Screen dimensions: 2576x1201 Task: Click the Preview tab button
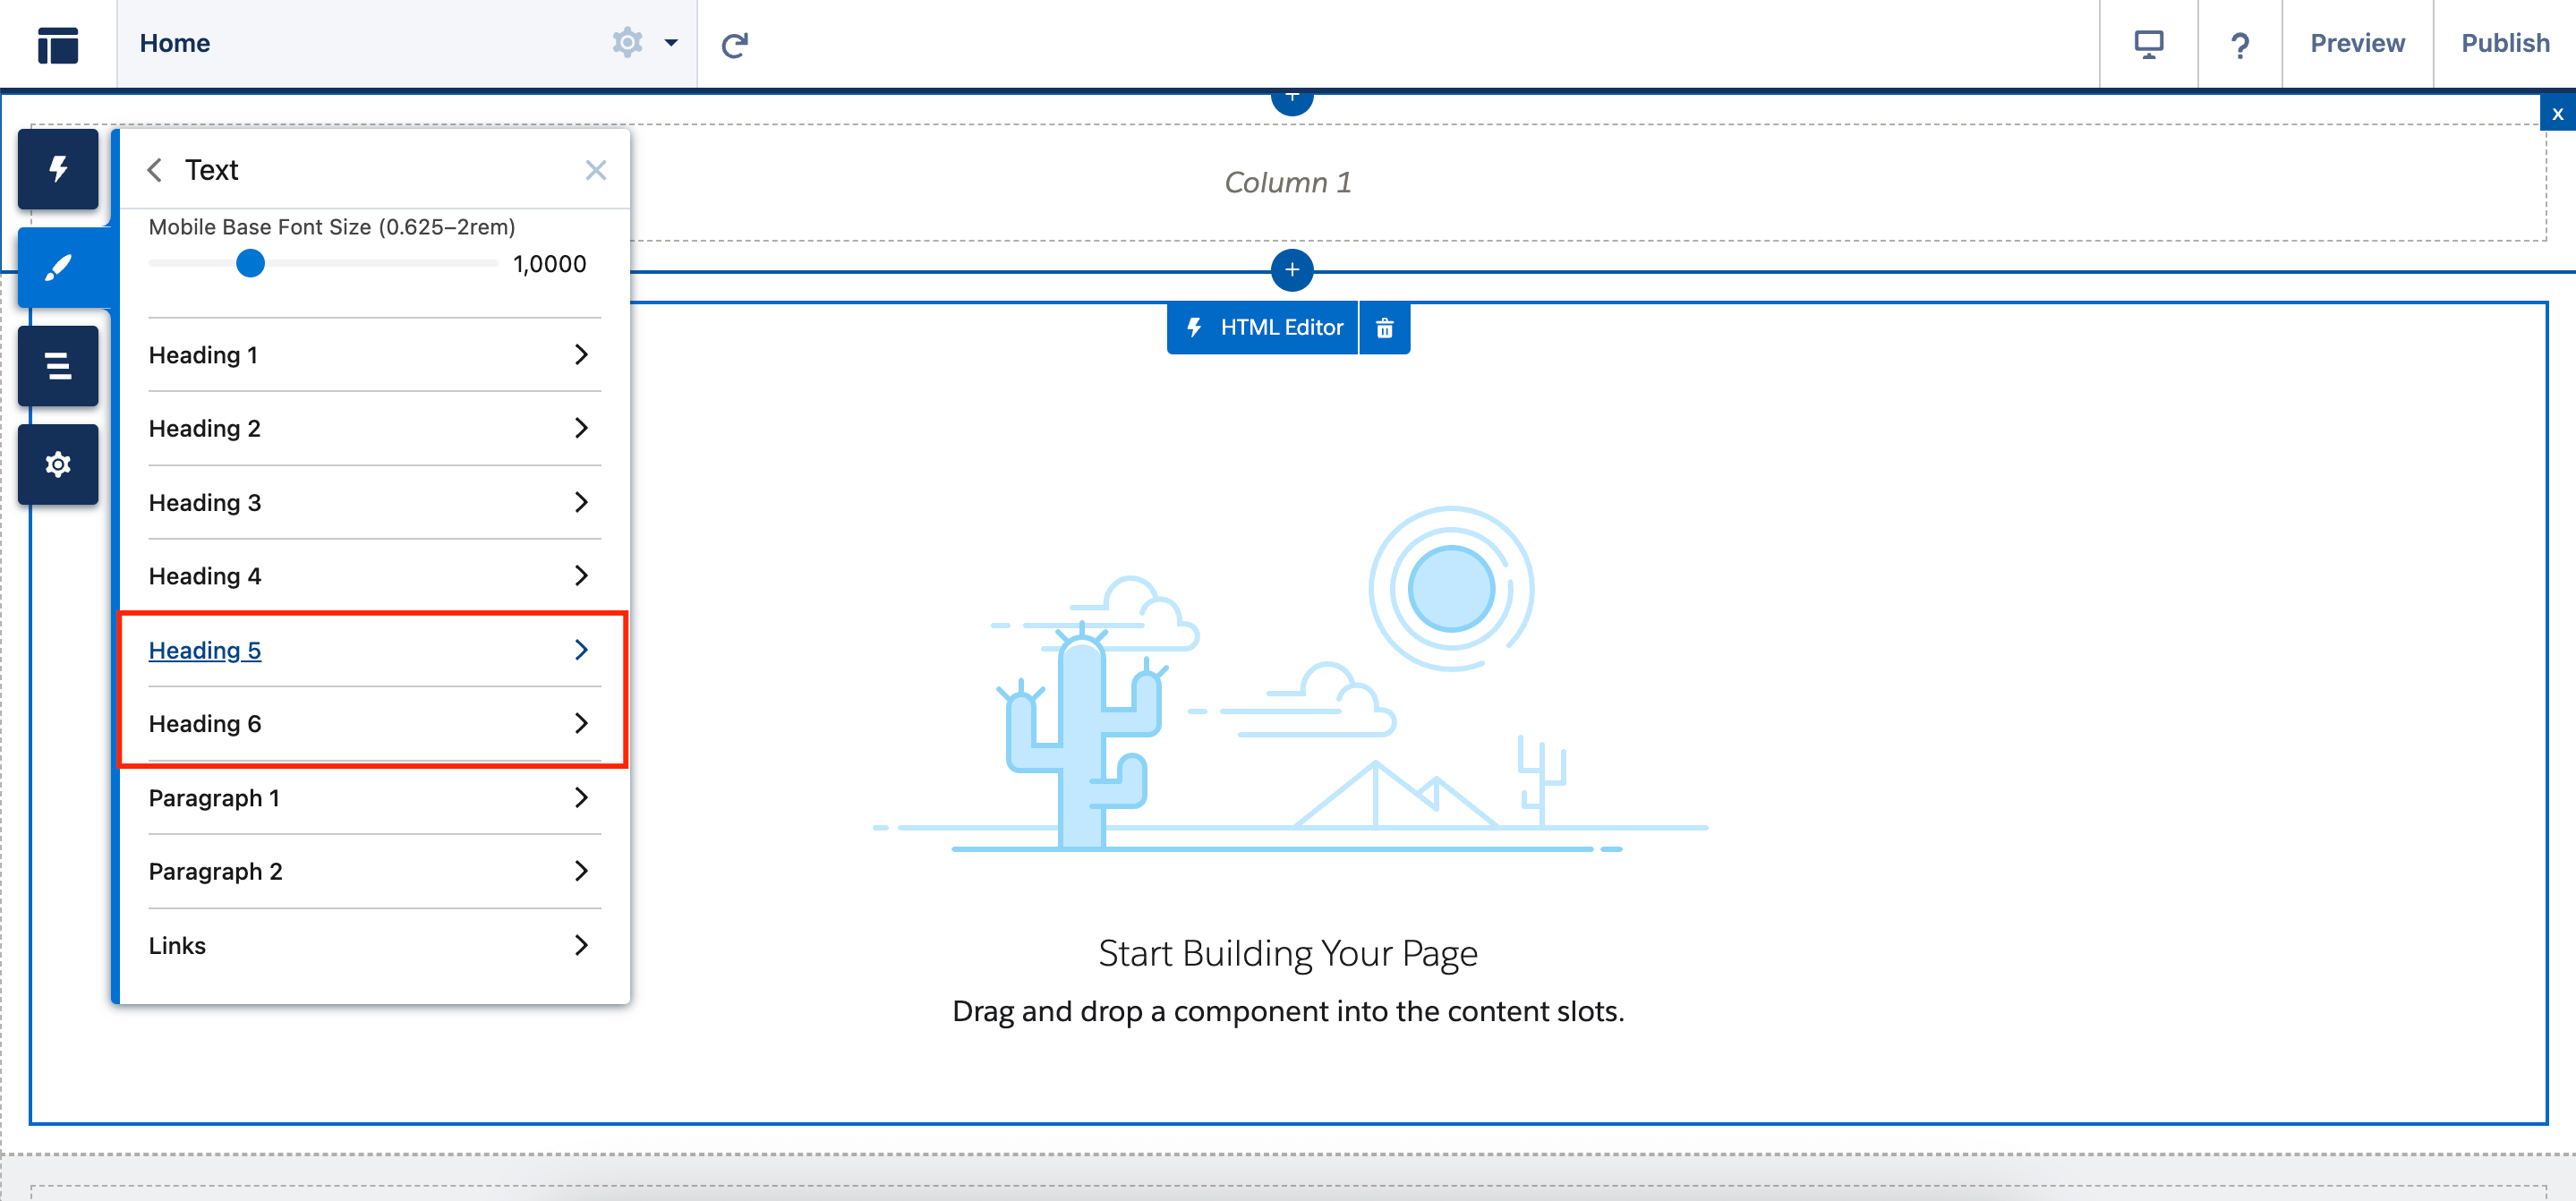point(2354,45)
